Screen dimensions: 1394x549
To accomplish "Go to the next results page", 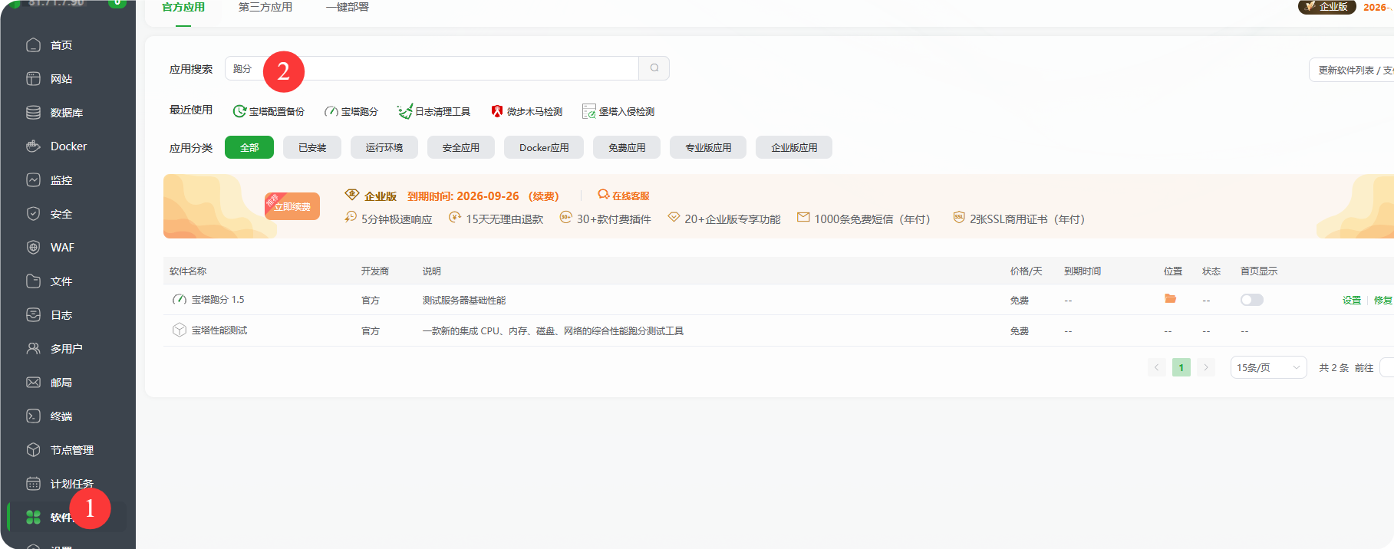I will pyautogui.click(x=1205, y=367).
